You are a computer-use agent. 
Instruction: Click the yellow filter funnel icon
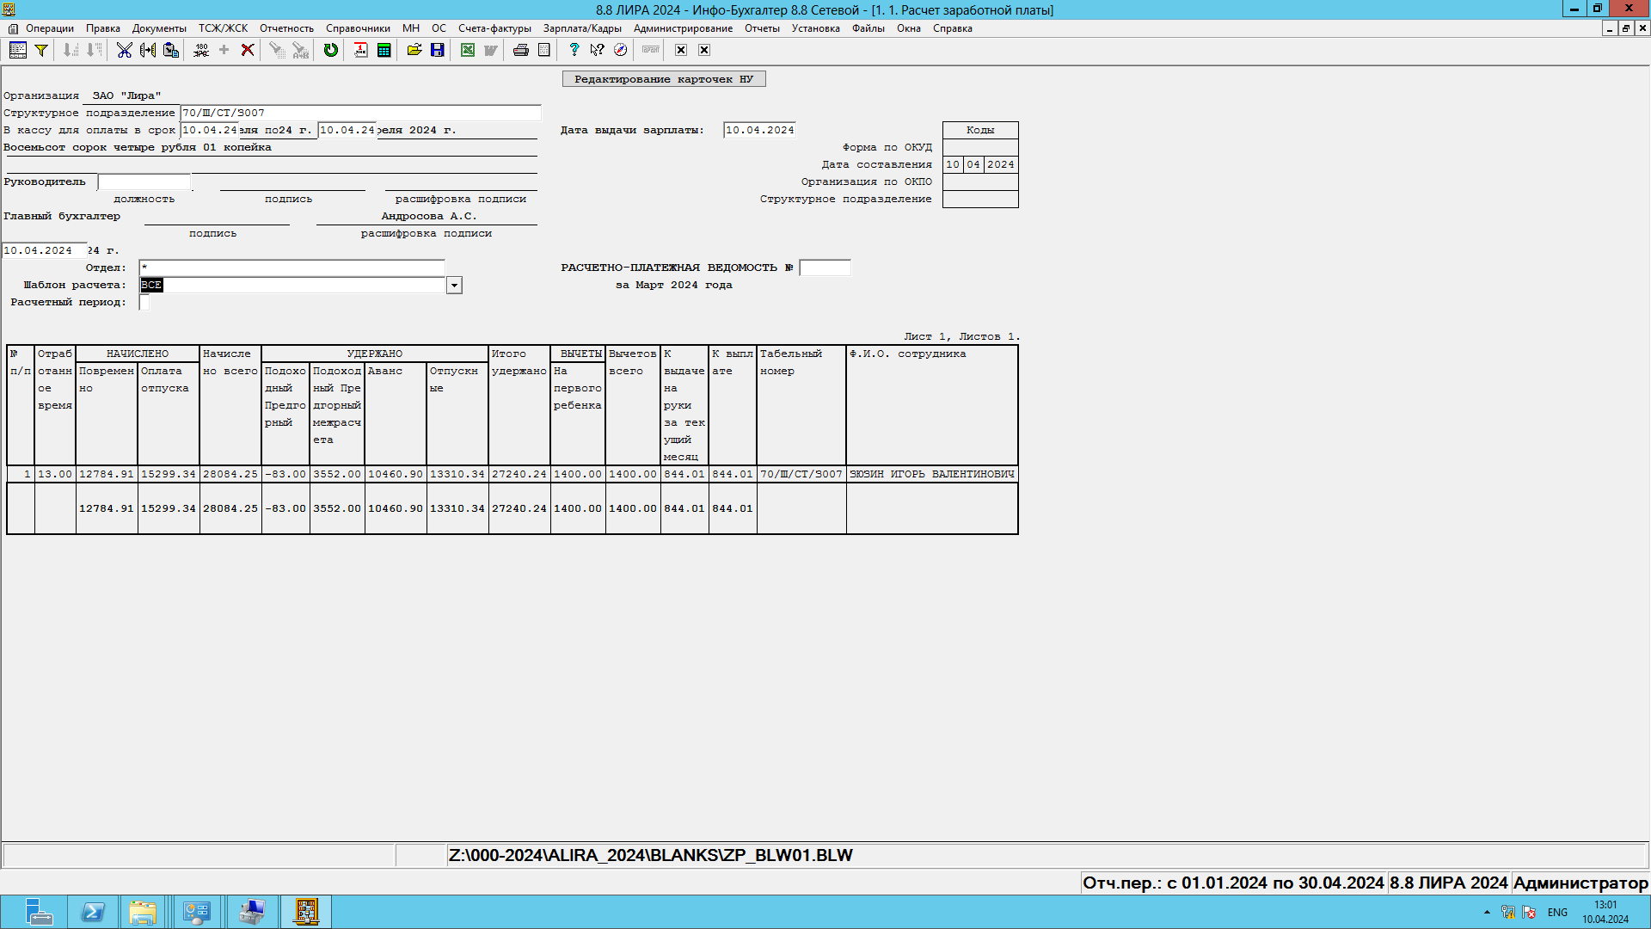[40, 50]
